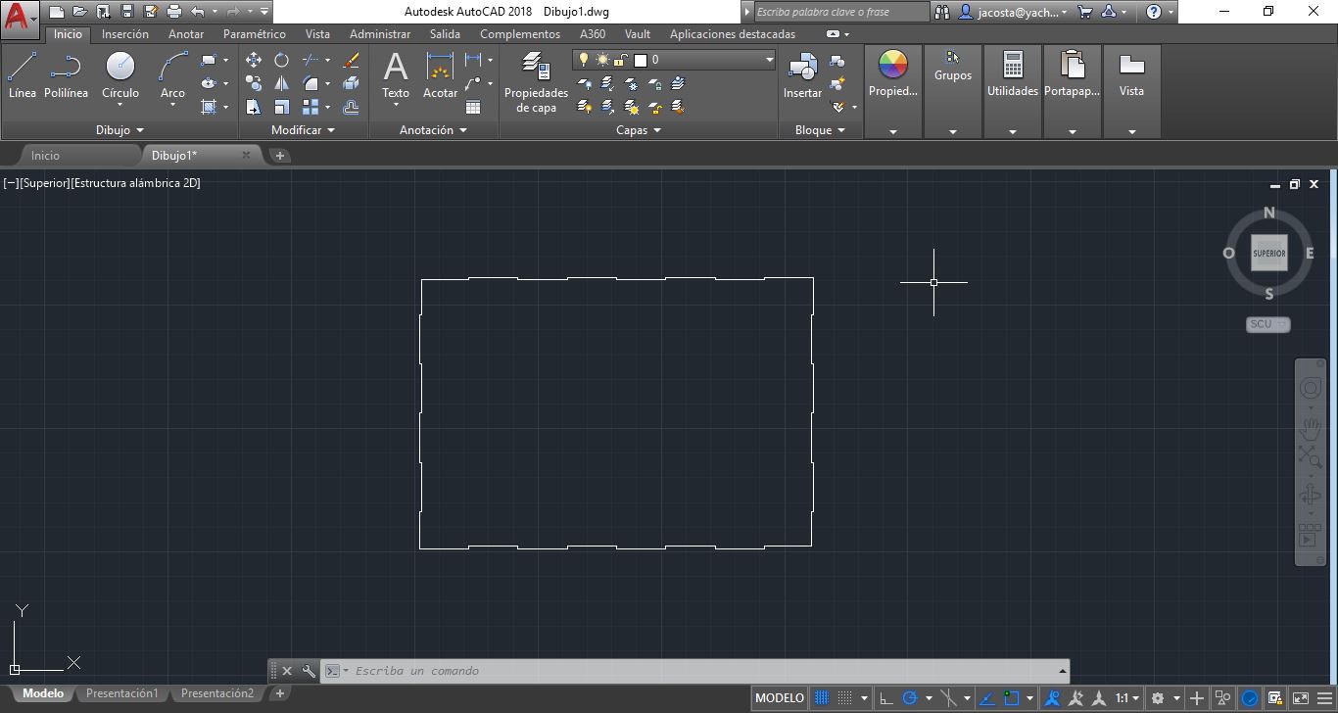Open the Texto annotation tool

click(396, 75)
